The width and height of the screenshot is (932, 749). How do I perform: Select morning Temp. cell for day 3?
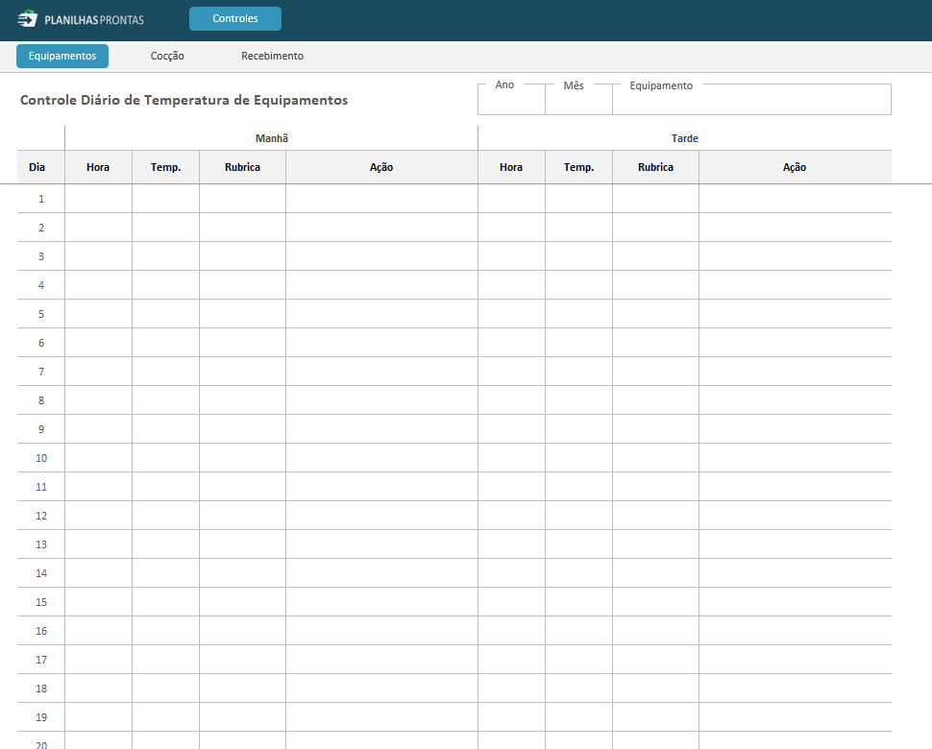click(x=165, y=256)
